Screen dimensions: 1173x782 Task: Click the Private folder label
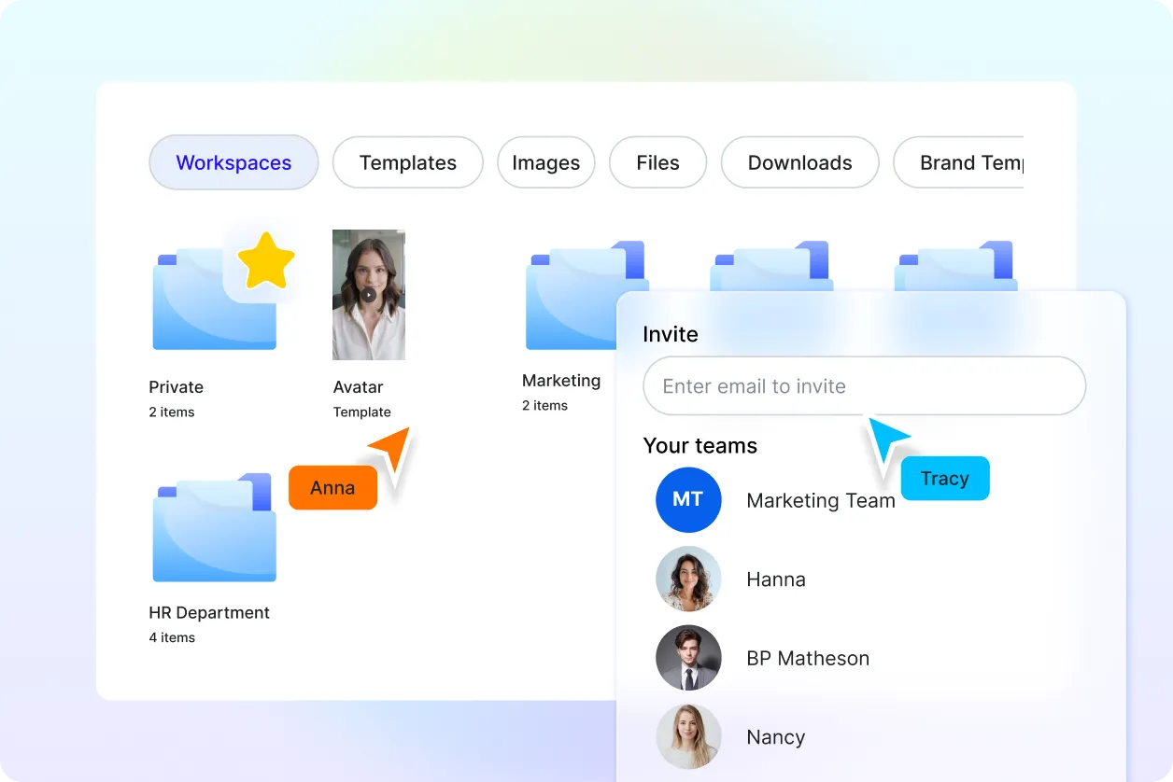pyautogui.click(x=176, y=387)
